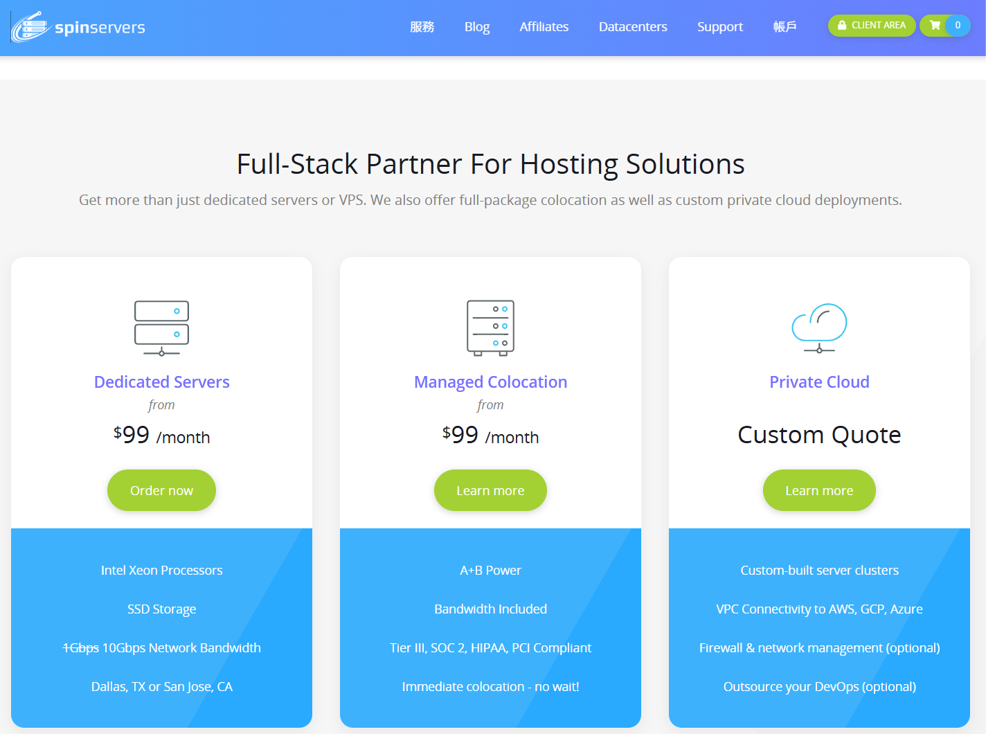Screen dimensions: 986x734
Task: Click the Client Area lock icon
Action: click(842, 26)
